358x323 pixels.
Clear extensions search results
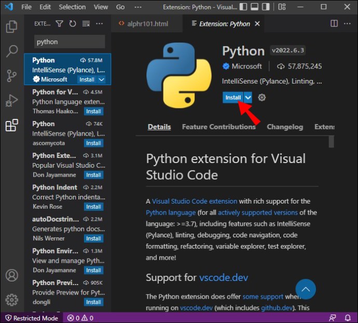coord(86,23)
